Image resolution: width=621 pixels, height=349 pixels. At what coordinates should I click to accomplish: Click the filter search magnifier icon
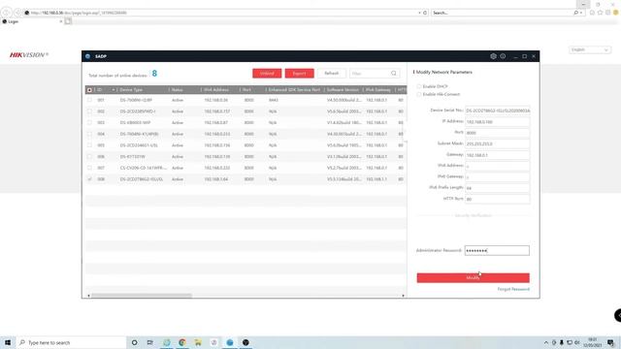[x=394, y=74]
